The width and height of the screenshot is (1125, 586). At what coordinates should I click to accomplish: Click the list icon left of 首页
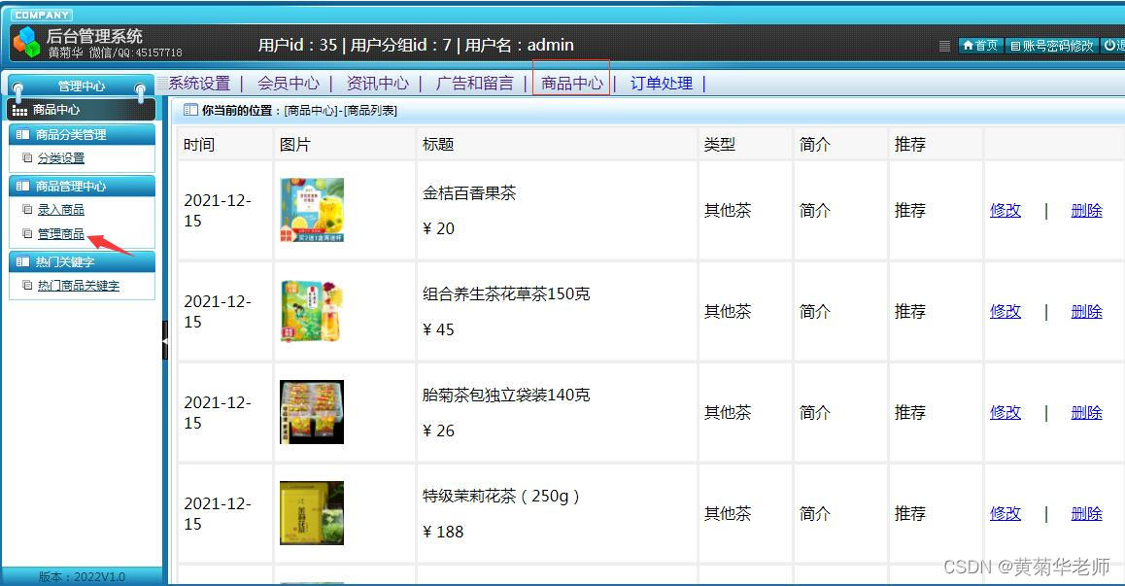(x=945, y=46)
